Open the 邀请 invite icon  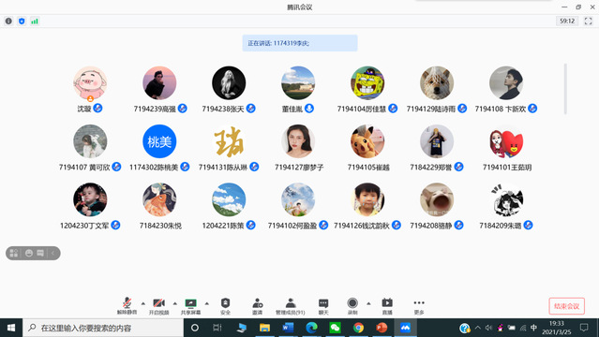258,306
